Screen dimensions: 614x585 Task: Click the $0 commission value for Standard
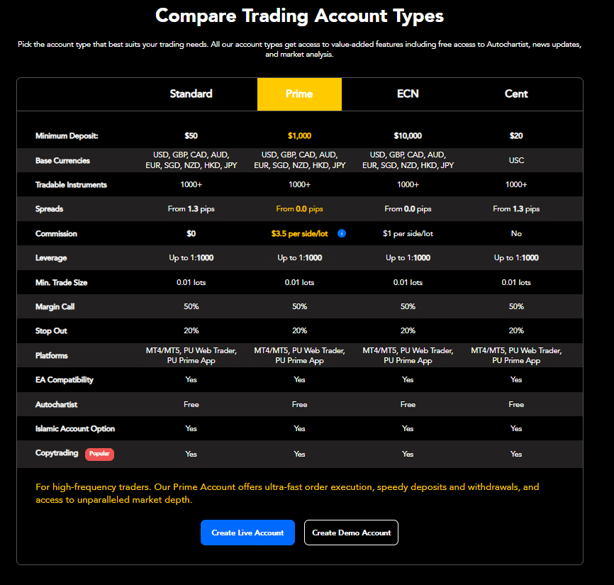tap(191, 234)
